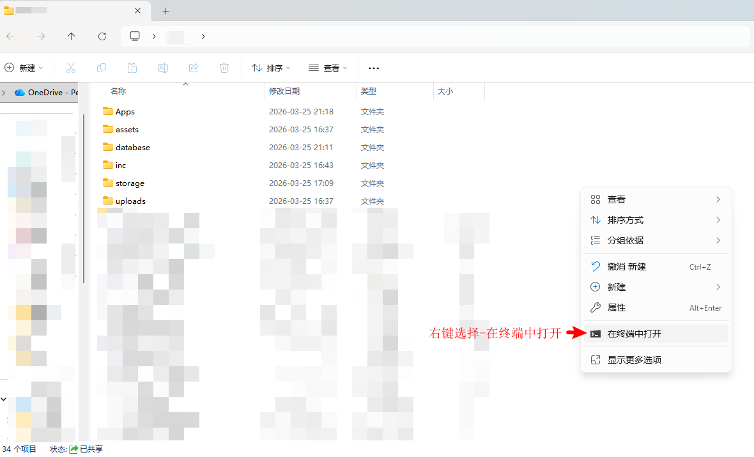Expand the OneDrive tree node

coord(4,93)
